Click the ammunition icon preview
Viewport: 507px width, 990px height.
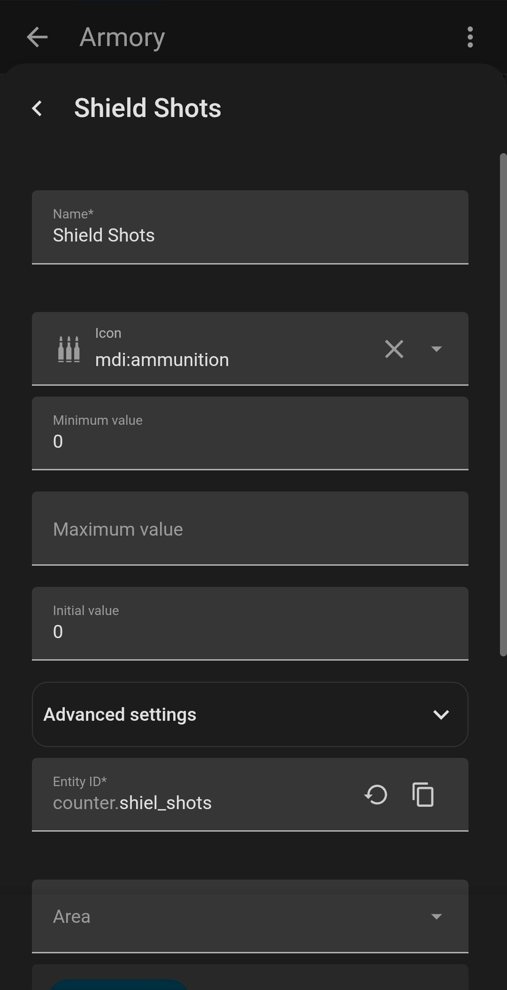click(x=69, y=349)
